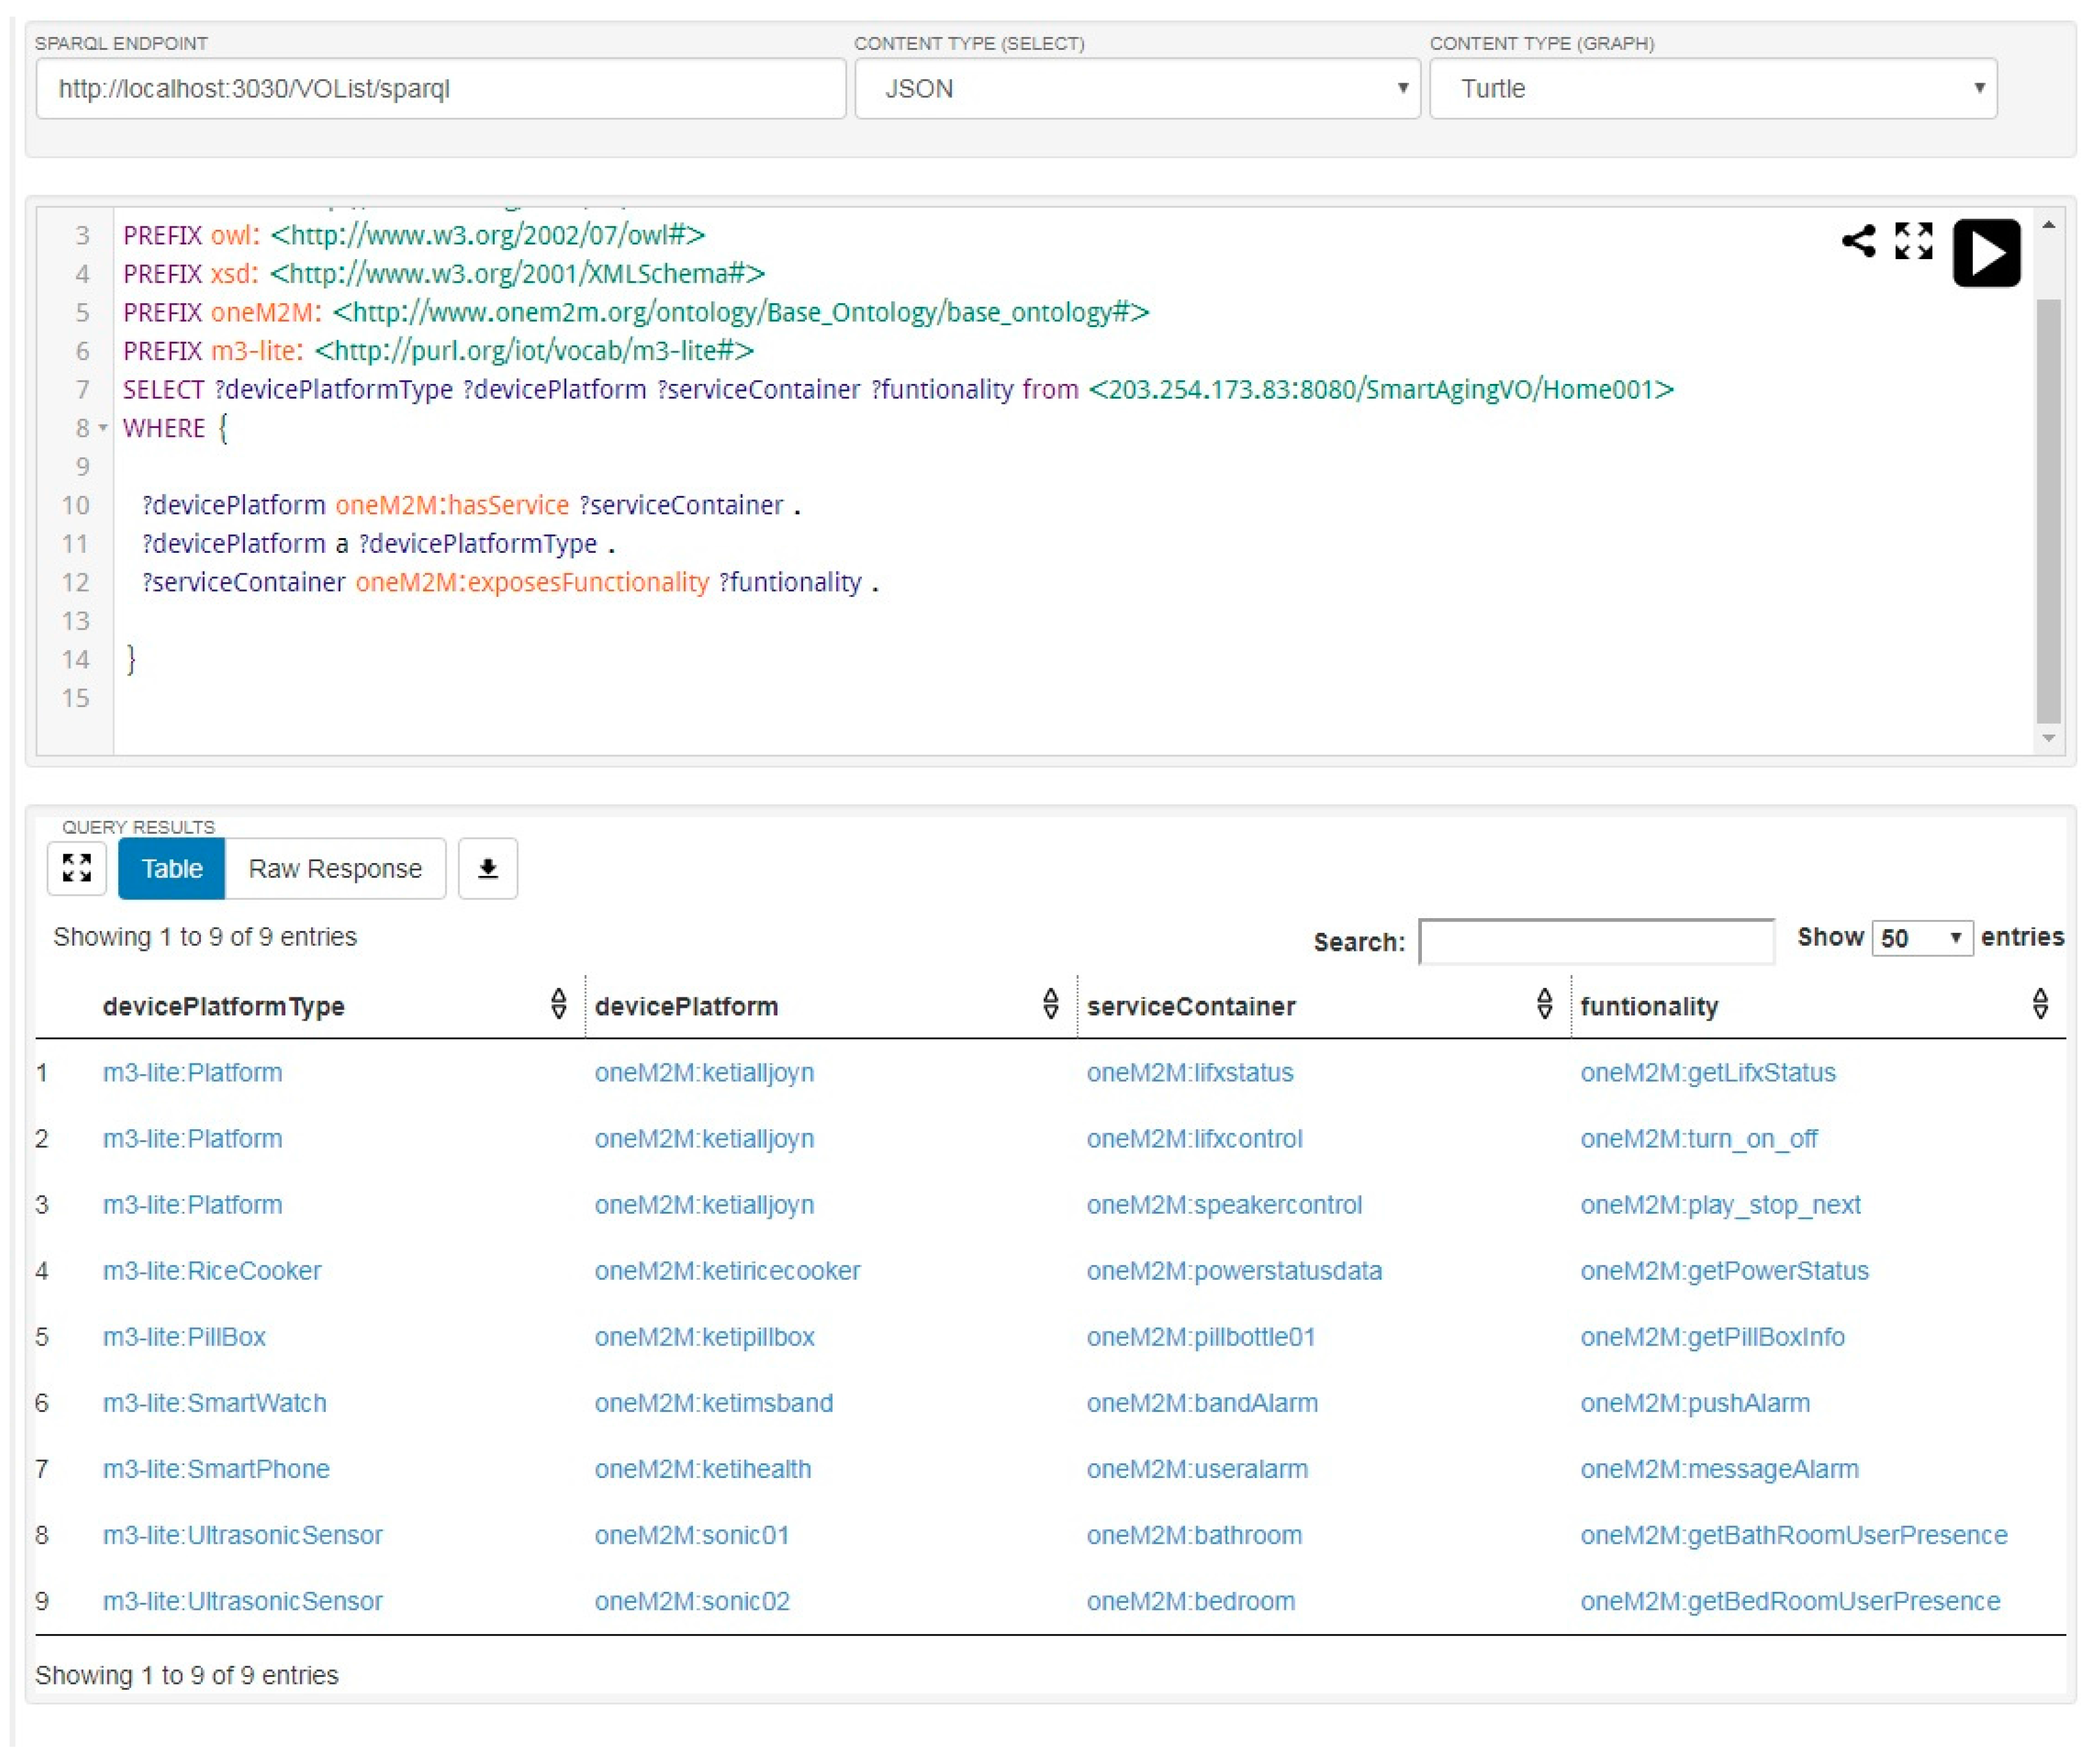Sort by serviceContainer column arrows
2097x1764 pixels.
[x=1544, y=1004]
